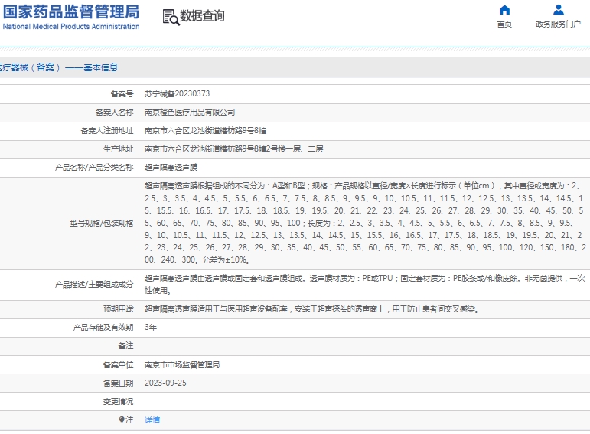The width and height of the screenshot is (590, 434).
Task: Click the note marker icon beside 注
Action: pyautogui.click(x=122, y=419)
